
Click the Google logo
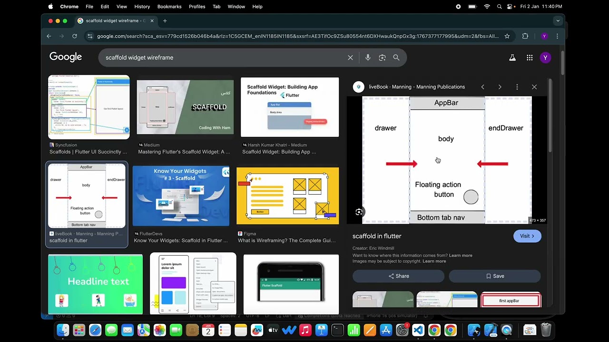(66, 57)
